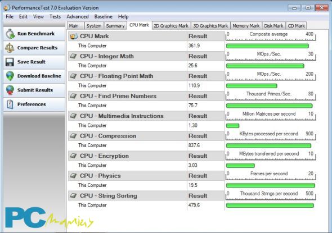This screenshot has height=233, width=332.
Task: Select the Encryption result value 3.03
Action: (192, 166)
